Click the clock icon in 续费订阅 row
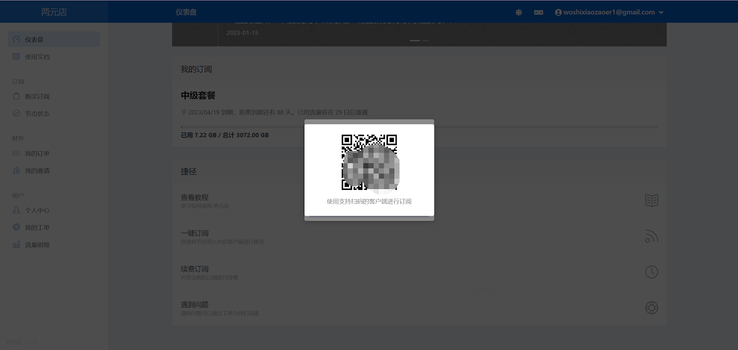The image size is (738, 350). 651,272
